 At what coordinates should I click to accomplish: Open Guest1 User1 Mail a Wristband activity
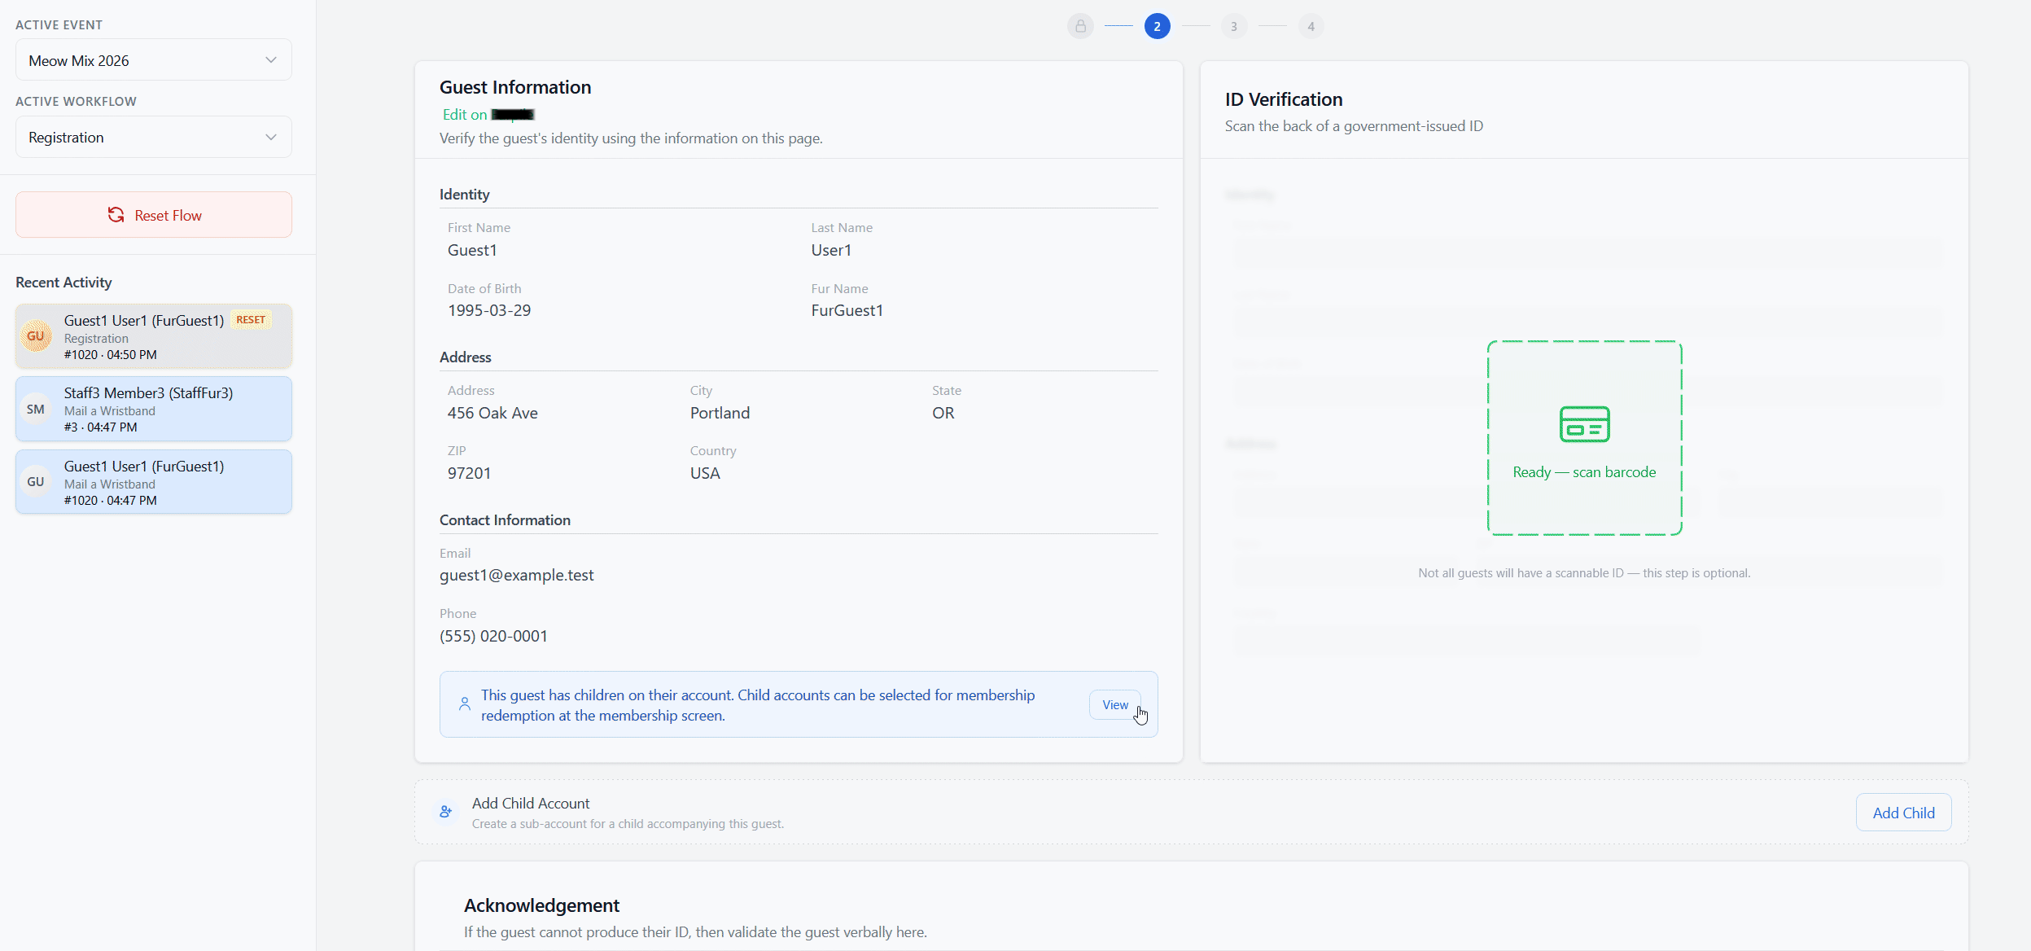pos(153,482)
